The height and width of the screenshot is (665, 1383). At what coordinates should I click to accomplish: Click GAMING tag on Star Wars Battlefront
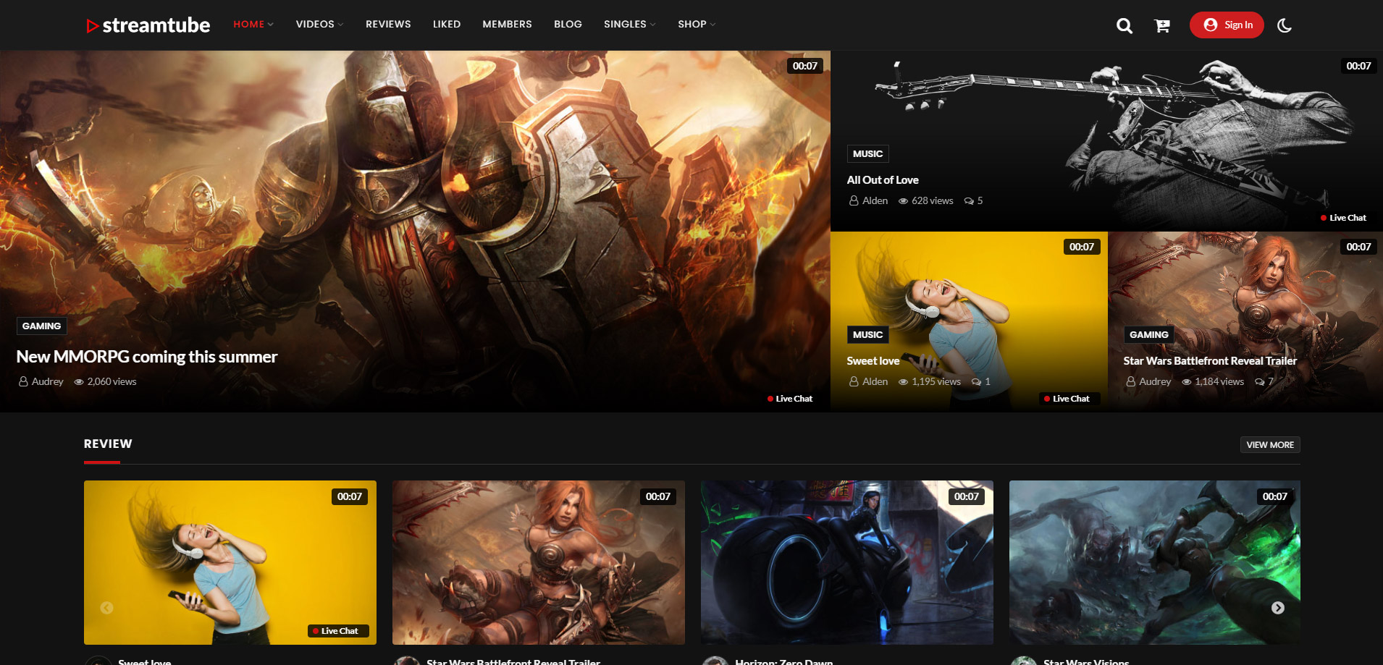pyautogui.click(x=1148, y=335)
